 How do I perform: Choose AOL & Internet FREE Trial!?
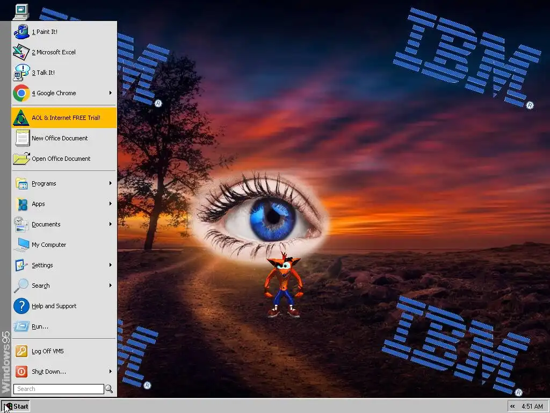coord(64,118)
